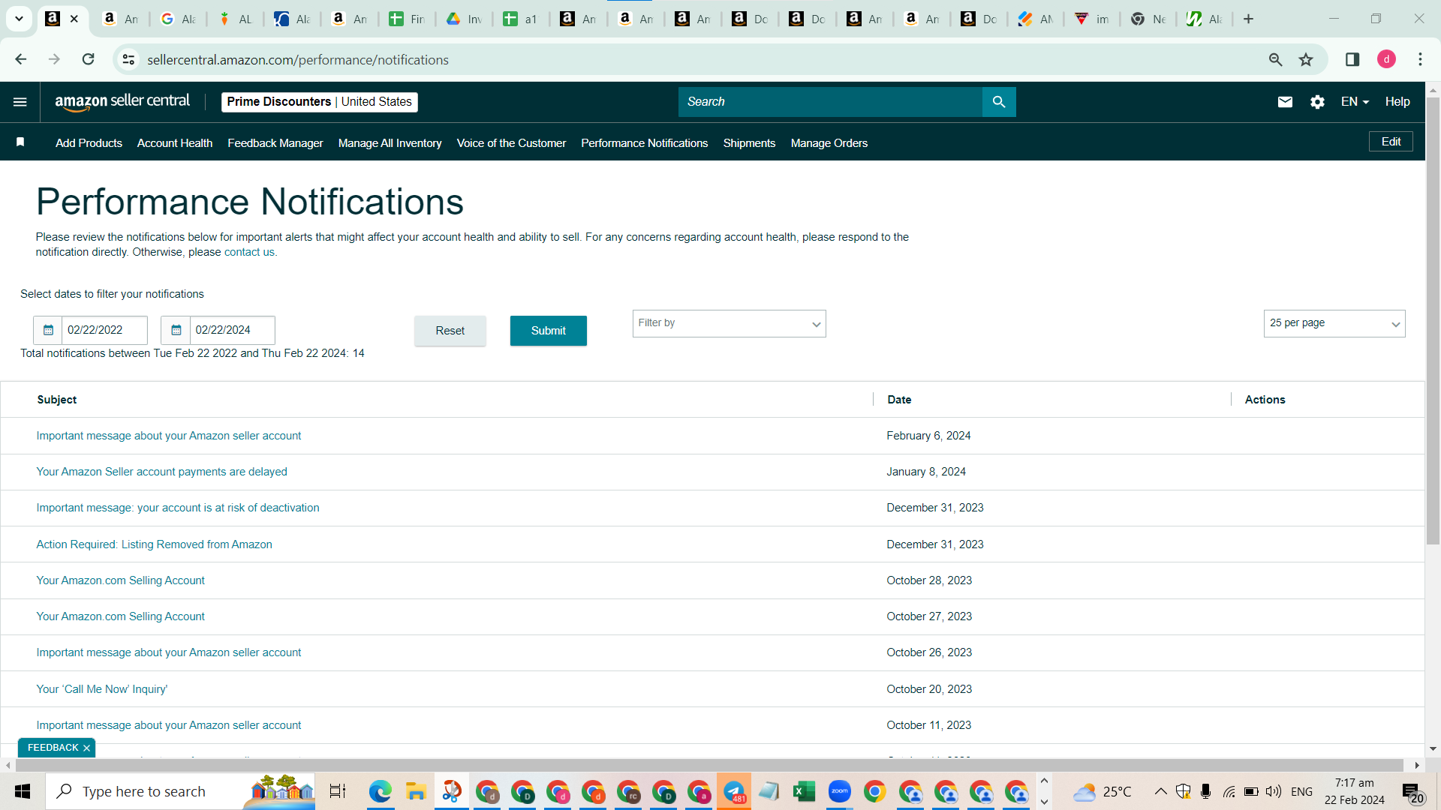This screenshot has height=810, width=1441.
Task: Open the October 28, 2023 Selling Account notification
Action: 121,580
